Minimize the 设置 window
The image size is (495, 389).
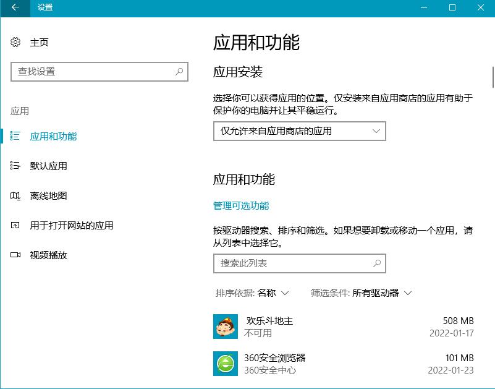click(x=424, y=7)
